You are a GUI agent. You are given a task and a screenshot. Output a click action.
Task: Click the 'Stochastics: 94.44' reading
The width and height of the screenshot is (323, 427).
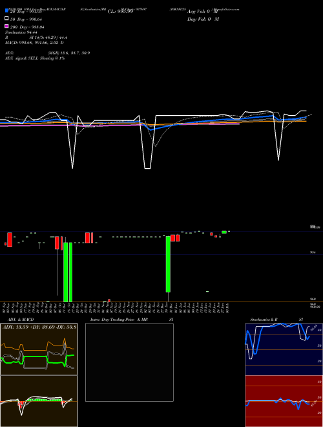(21, 32)
